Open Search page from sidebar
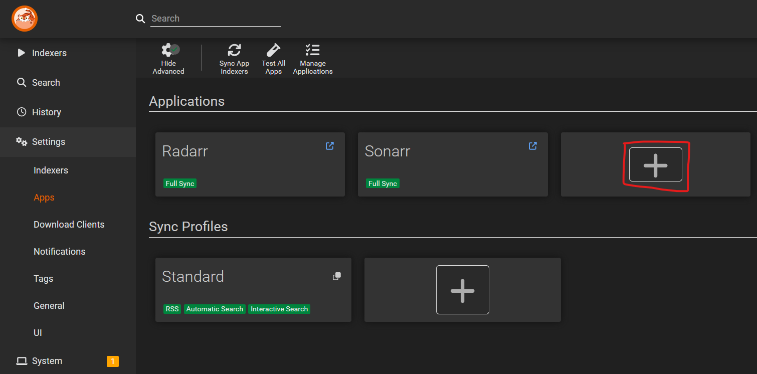This screenshot has width=757, height=374. pyautogui.click(x=46, y=83)
